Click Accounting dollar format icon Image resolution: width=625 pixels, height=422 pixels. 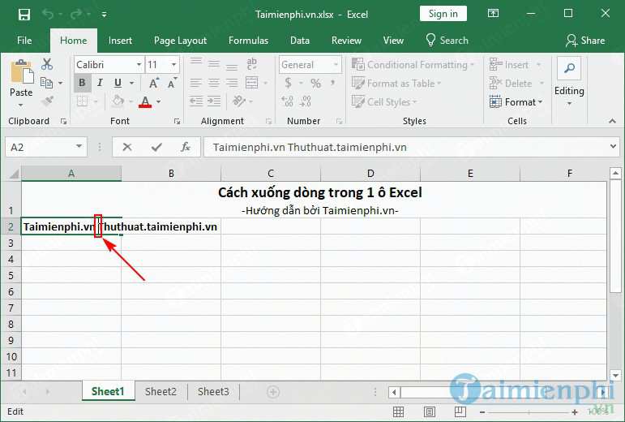click(289, 83)
